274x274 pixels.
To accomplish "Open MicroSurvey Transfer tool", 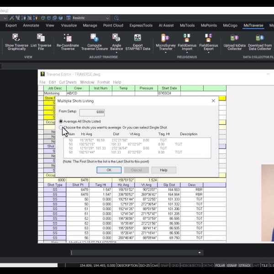I will (165, 38).
